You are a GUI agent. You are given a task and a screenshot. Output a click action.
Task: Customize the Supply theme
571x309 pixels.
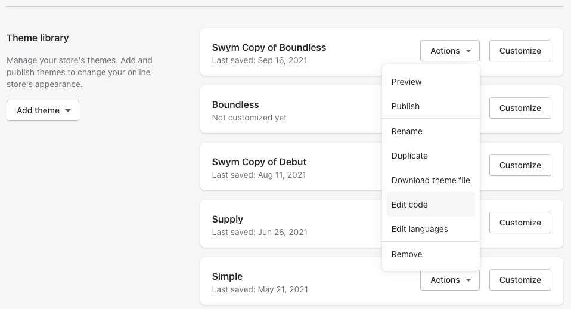coord(520,223)
